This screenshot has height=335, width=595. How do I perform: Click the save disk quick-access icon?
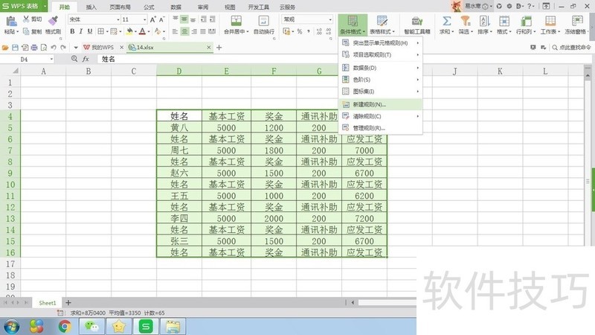click(15, 48)
